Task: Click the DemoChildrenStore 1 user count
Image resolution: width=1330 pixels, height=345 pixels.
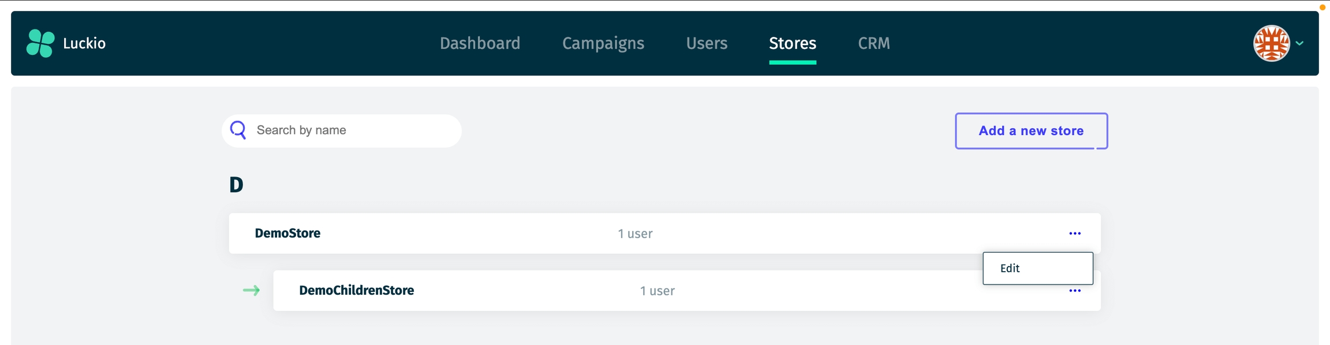Action: click(x=657, y=291)
